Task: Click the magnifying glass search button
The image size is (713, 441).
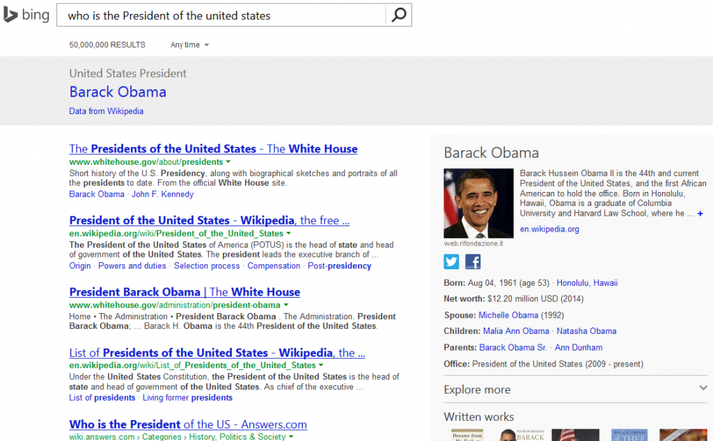Action: (x=399, y=15)
